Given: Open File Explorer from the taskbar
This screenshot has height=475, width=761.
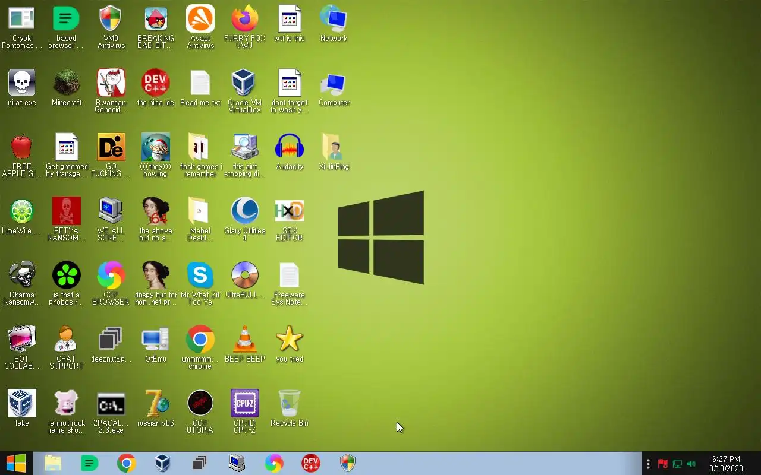Looking at the screenshot, I should point(53,463).
